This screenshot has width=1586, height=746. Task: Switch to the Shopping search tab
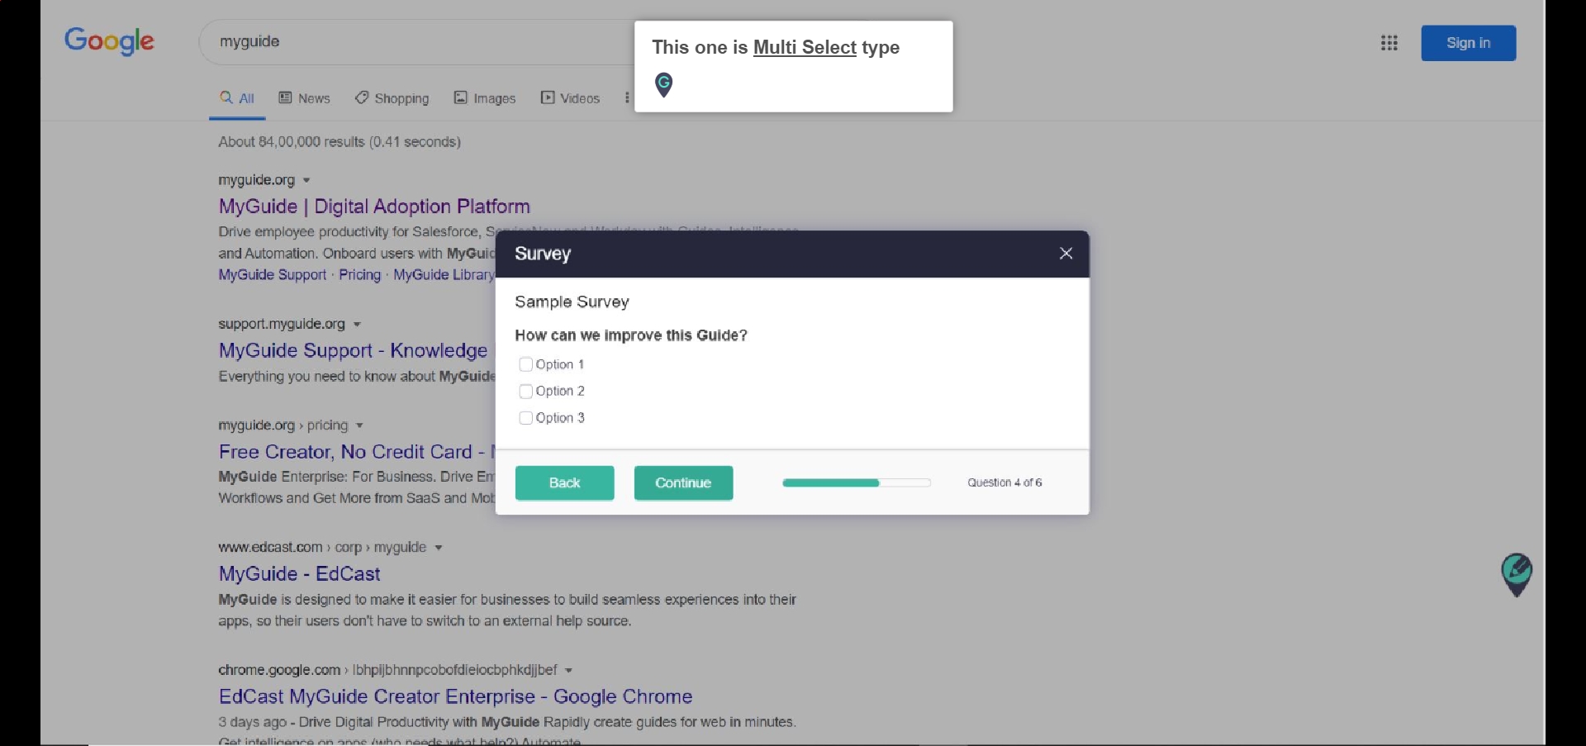click(x=392, y=98)
